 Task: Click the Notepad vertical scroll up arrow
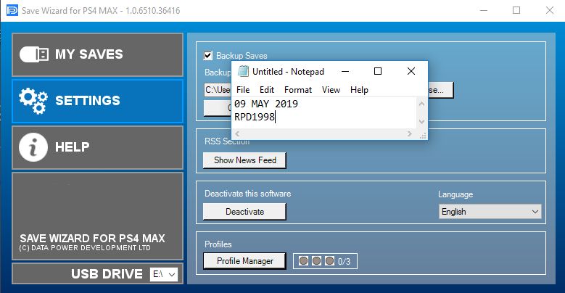[x=421, y=104]
